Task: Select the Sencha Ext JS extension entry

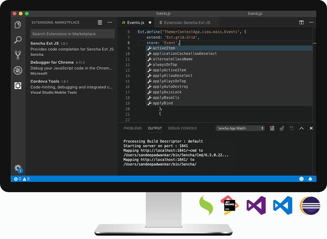Action: point(72,49)
